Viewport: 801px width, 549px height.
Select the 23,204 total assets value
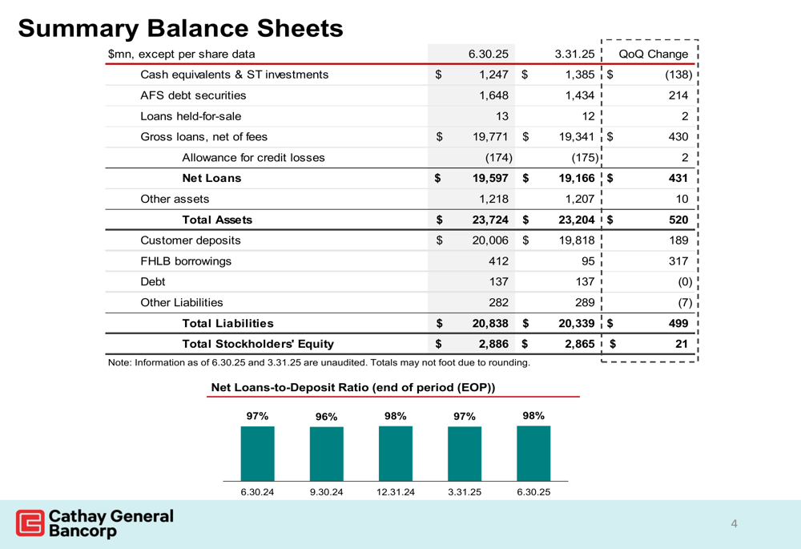coord(577,220)
